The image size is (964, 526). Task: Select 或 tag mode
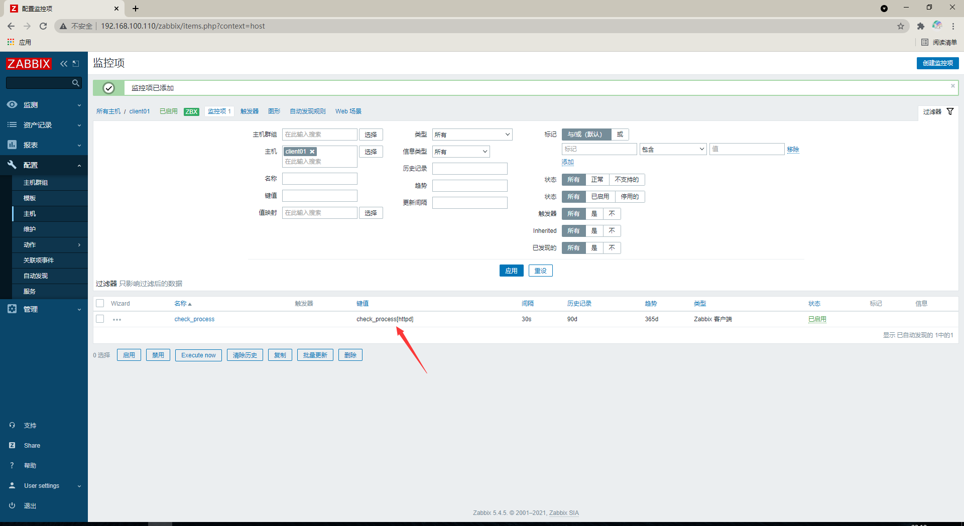pos(620,135)
